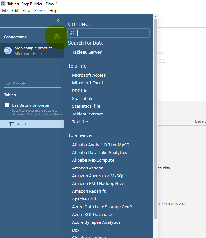Image resolution: width=206 pixels, height=238 pixels.
Task: Open the Flow menu
Action: (x=26, y=11)
